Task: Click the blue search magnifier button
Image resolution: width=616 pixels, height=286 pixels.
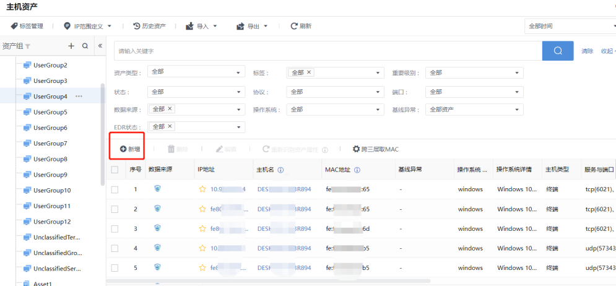Action: coord(557,51)
